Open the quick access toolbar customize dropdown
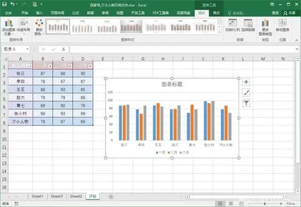Screen dimensions: 301x207 (42, 4)
